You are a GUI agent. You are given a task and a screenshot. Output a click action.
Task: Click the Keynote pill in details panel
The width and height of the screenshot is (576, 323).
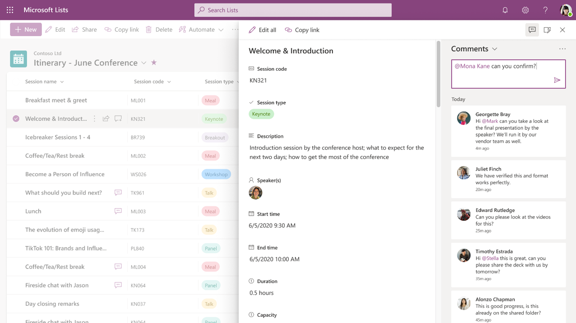(261, 114)
